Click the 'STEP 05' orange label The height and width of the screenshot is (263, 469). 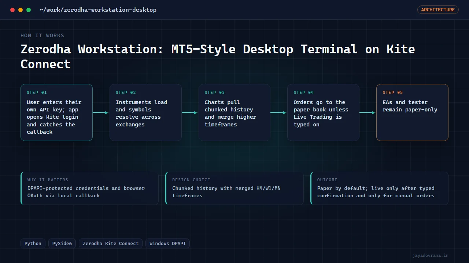[x=393, y=92]
